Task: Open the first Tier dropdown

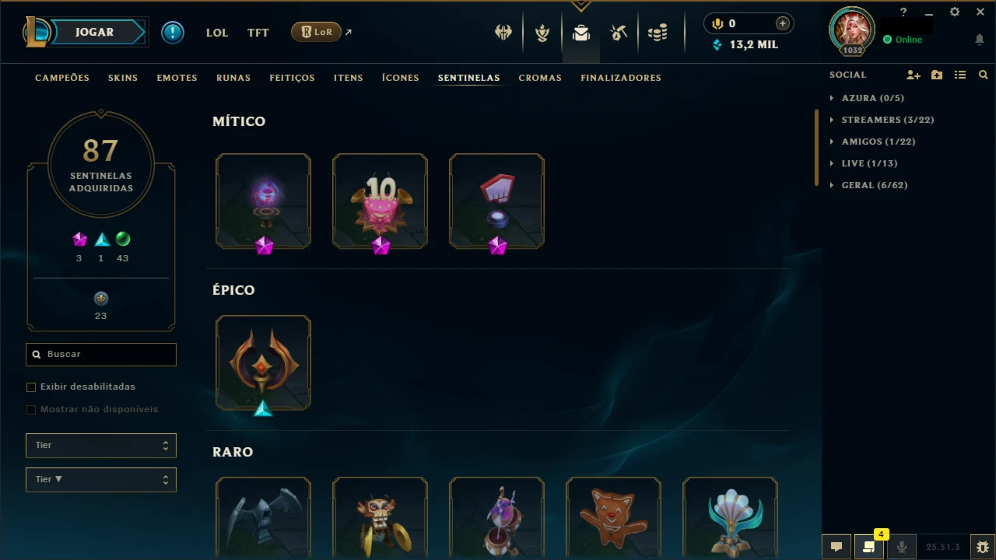Action: tap(101, 446)
